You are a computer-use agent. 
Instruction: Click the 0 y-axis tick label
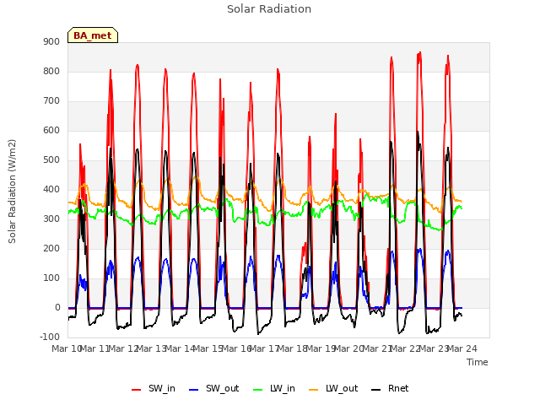(x=57, y=308)
